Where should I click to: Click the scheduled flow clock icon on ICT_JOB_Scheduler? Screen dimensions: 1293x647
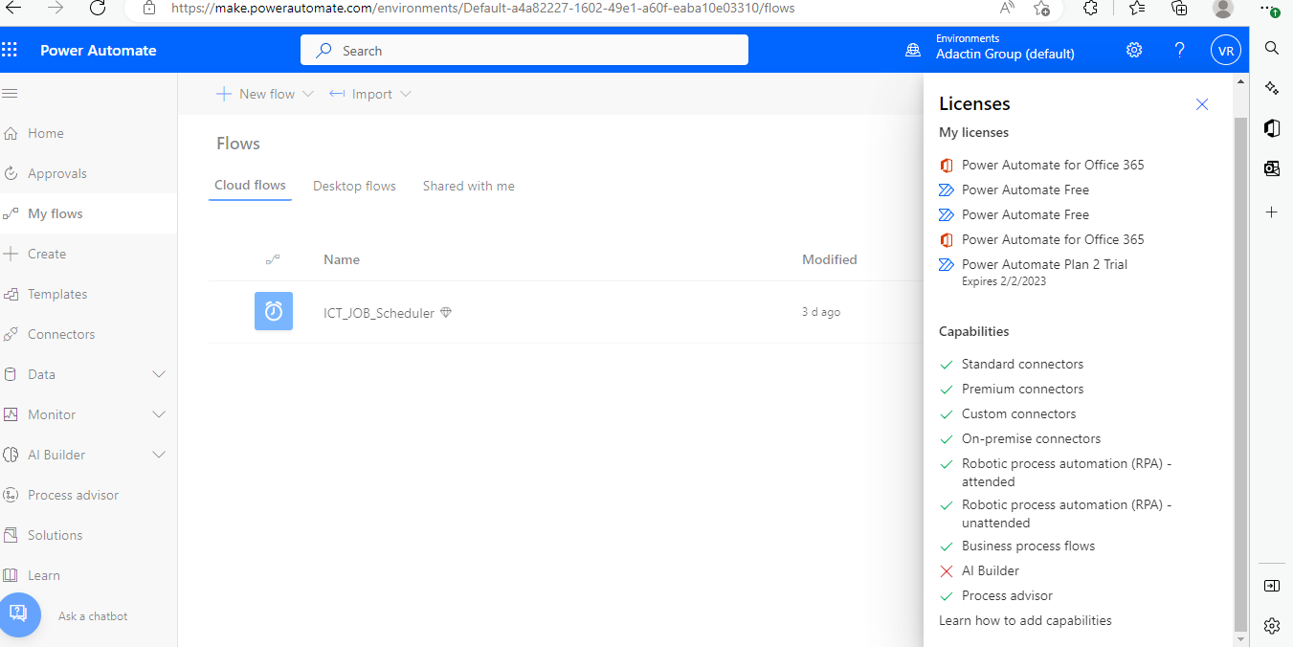tap(274, 311)
